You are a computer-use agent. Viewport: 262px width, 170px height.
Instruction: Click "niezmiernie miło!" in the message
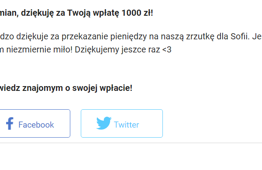pos(39,50)
